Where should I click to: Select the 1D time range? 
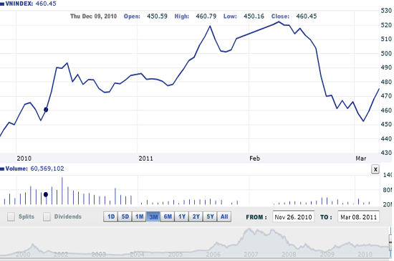(x=111, y=217)
